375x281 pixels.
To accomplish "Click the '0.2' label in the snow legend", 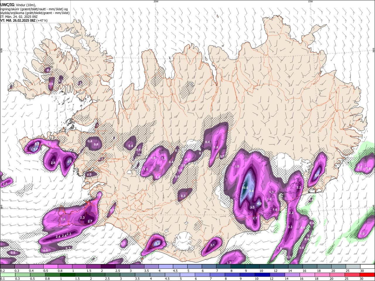I will [x=2, y=271].
